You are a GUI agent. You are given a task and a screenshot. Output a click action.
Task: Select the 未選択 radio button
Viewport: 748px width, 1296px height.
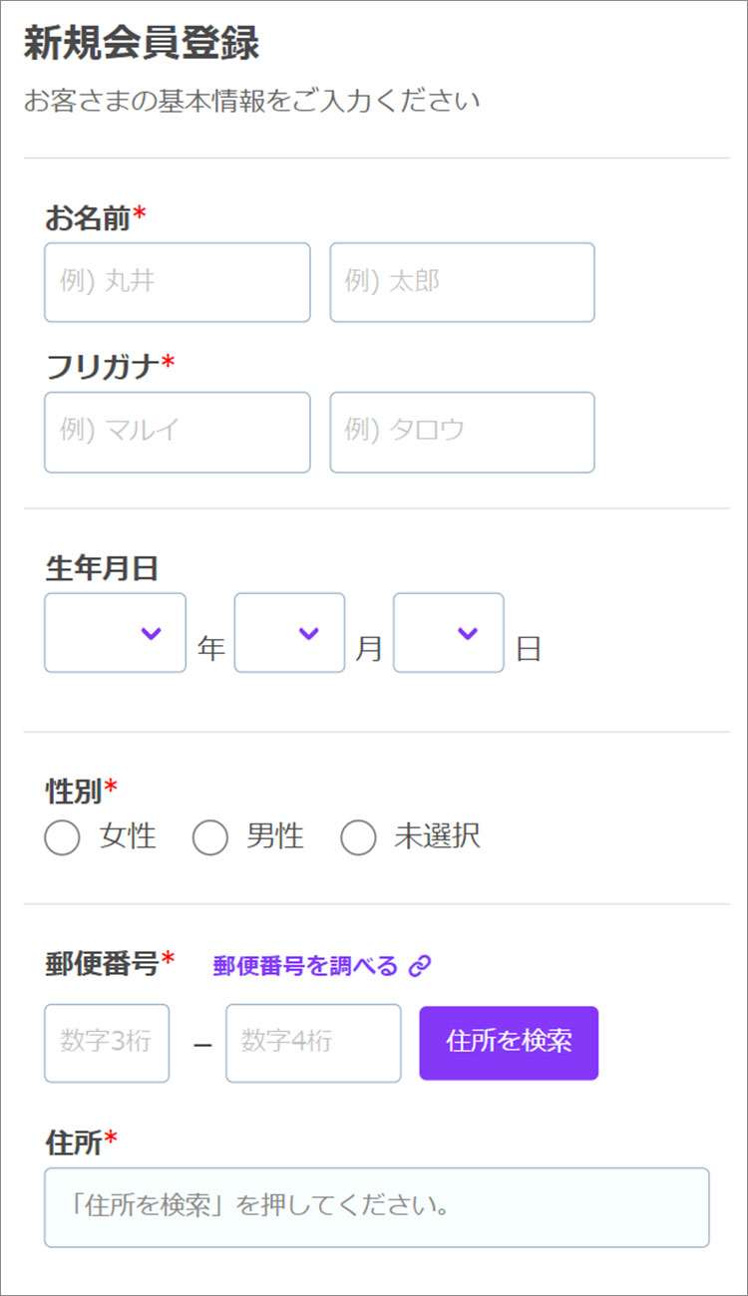(x=359, y=837)
